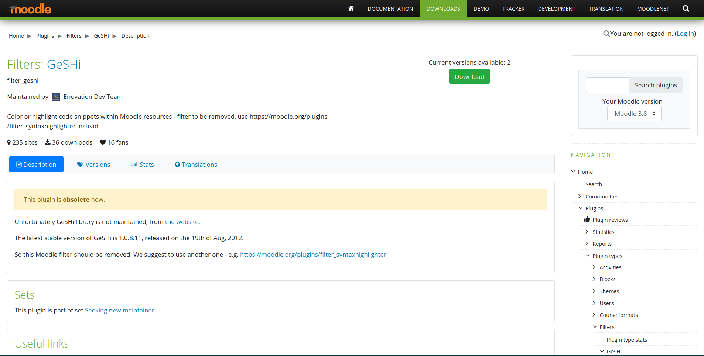Viewport: 704px width, 356px height.
Task: Open TRACKER menu item
Action: tap(513, 9)
